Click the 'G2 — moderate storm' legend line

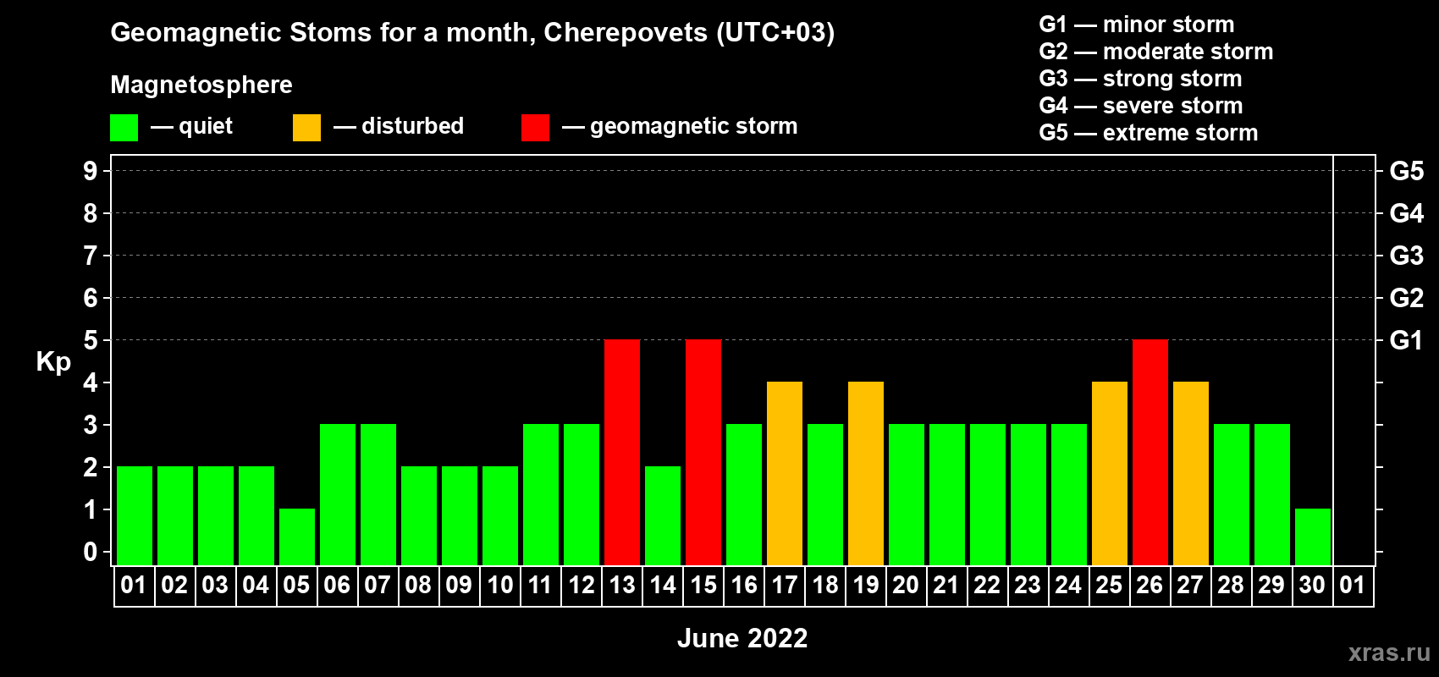pos(1156,52)
